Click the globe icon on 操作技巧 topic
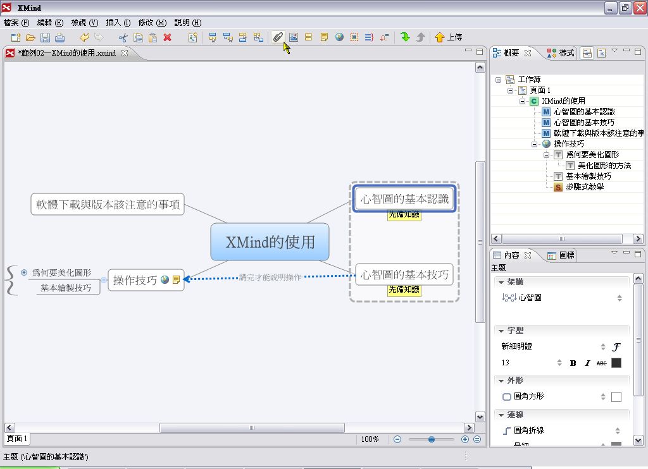Screen dimensions: 648x469 point(165,279)
